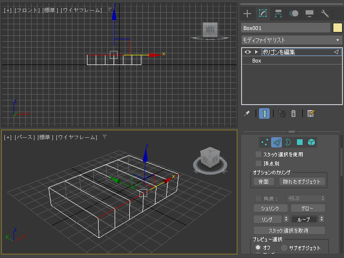Viewport: 344px width, 258px height.
Task: Switch to the Hierarchy panel tab
Action: tap(278, 14)
